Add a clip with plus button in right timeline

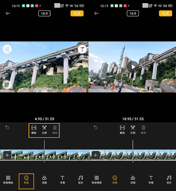click(96, 155)
